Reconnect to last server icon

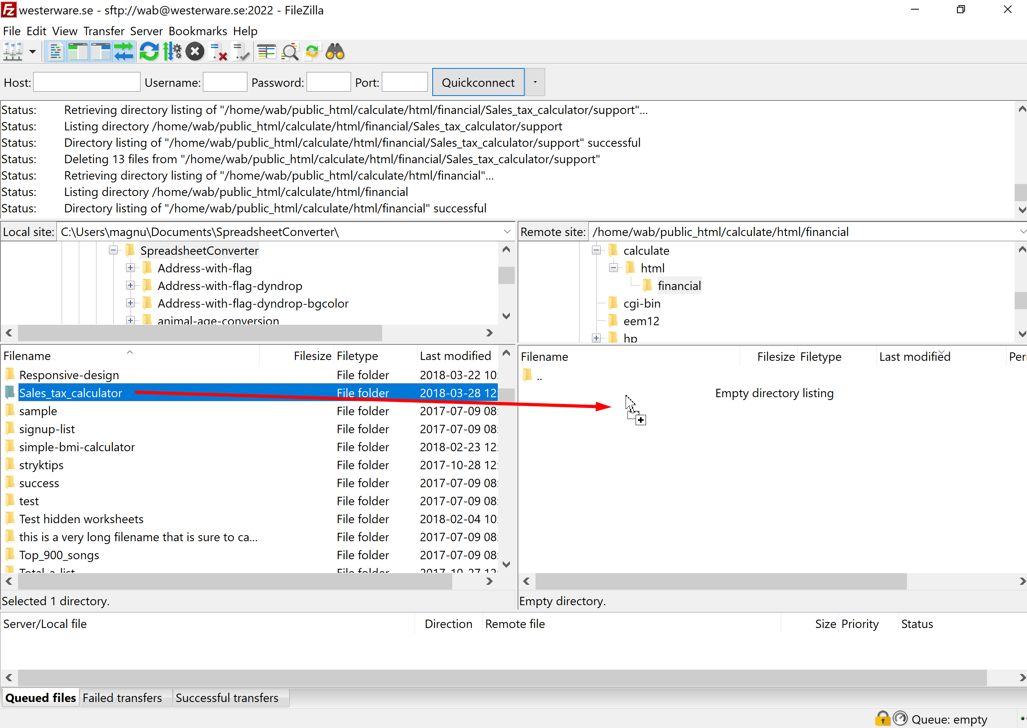tap(241, 52)
